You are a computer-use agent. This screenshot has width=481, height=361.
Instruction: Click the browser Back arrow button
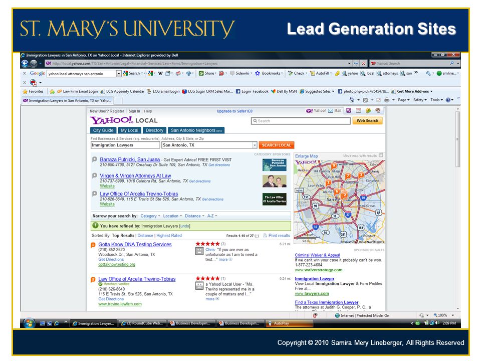(25, 63)
